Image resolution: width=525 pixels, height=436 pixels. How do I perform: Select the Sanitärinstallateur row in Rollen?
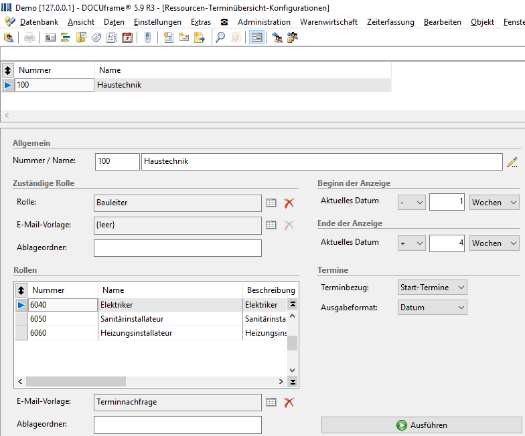tap(151, 319)
